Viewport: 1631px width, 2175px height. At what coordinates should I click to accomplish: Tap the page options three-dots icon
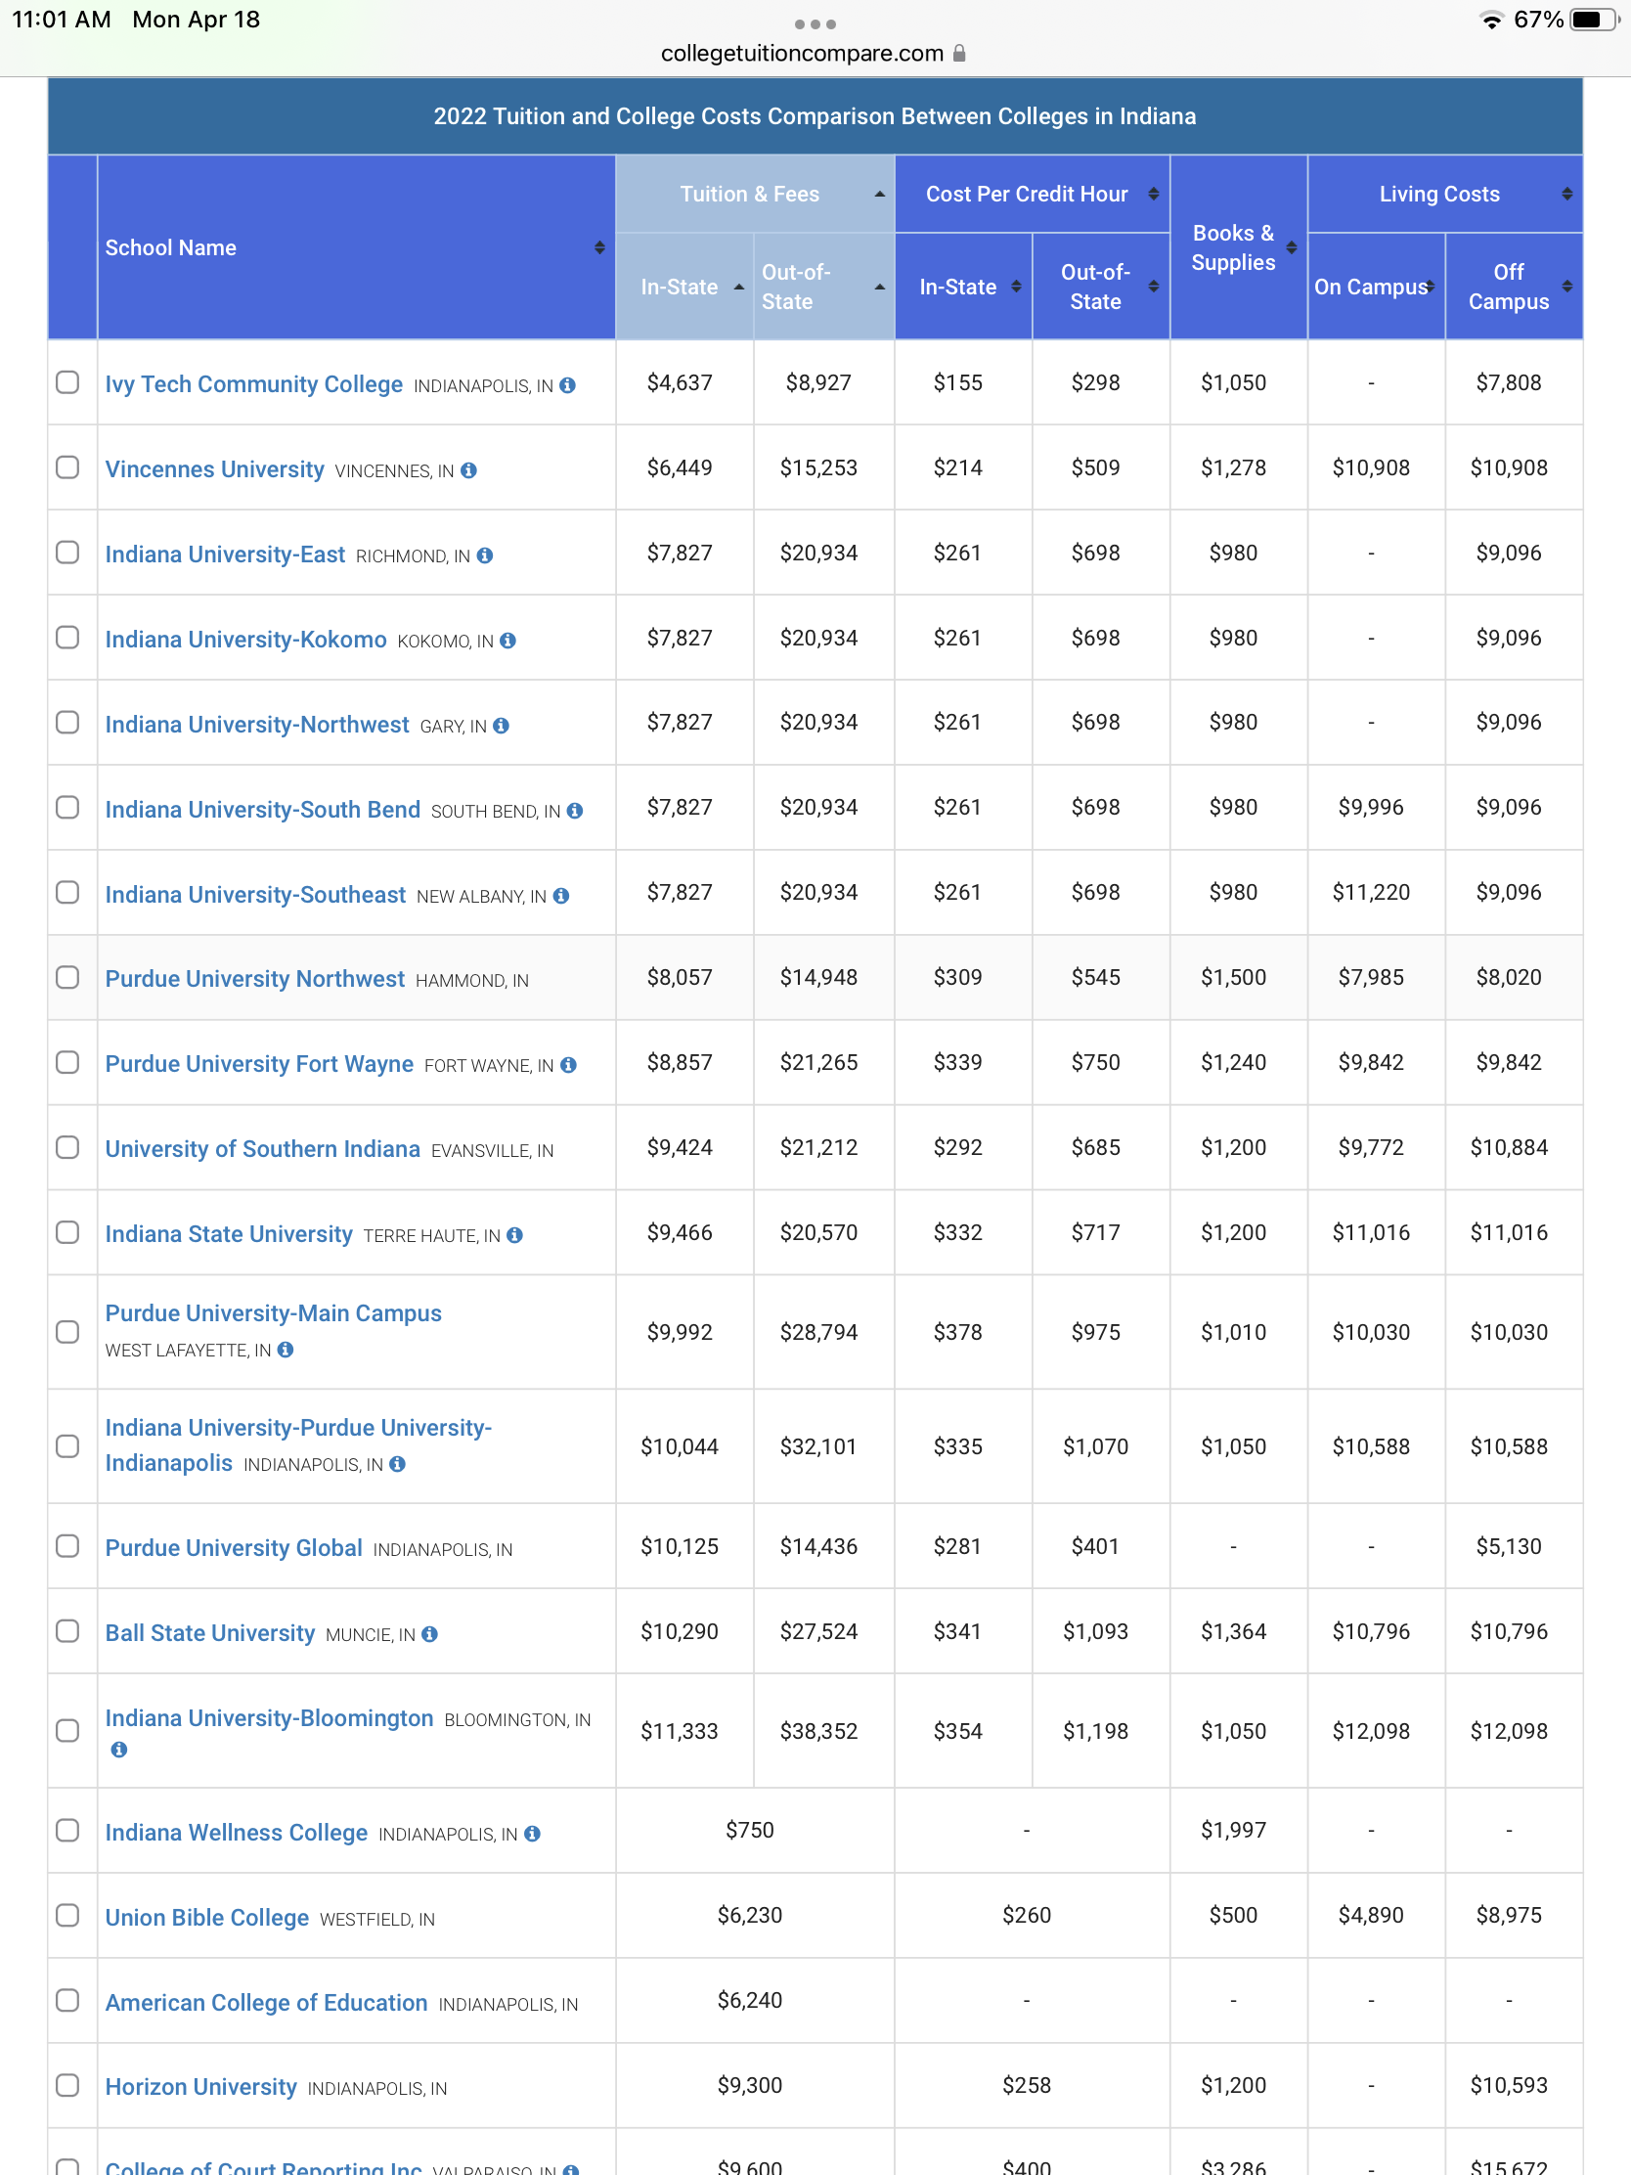pyautogui.click(x=815, y=23)
